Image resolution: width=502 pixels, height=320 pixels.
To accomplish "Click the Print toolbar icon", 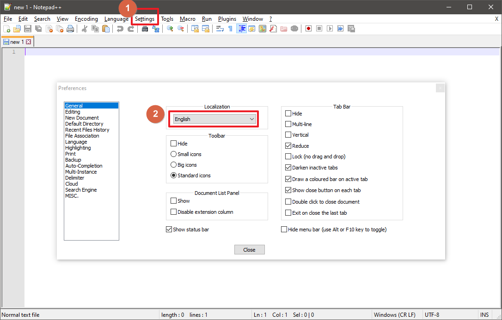I will click(70, 29).
